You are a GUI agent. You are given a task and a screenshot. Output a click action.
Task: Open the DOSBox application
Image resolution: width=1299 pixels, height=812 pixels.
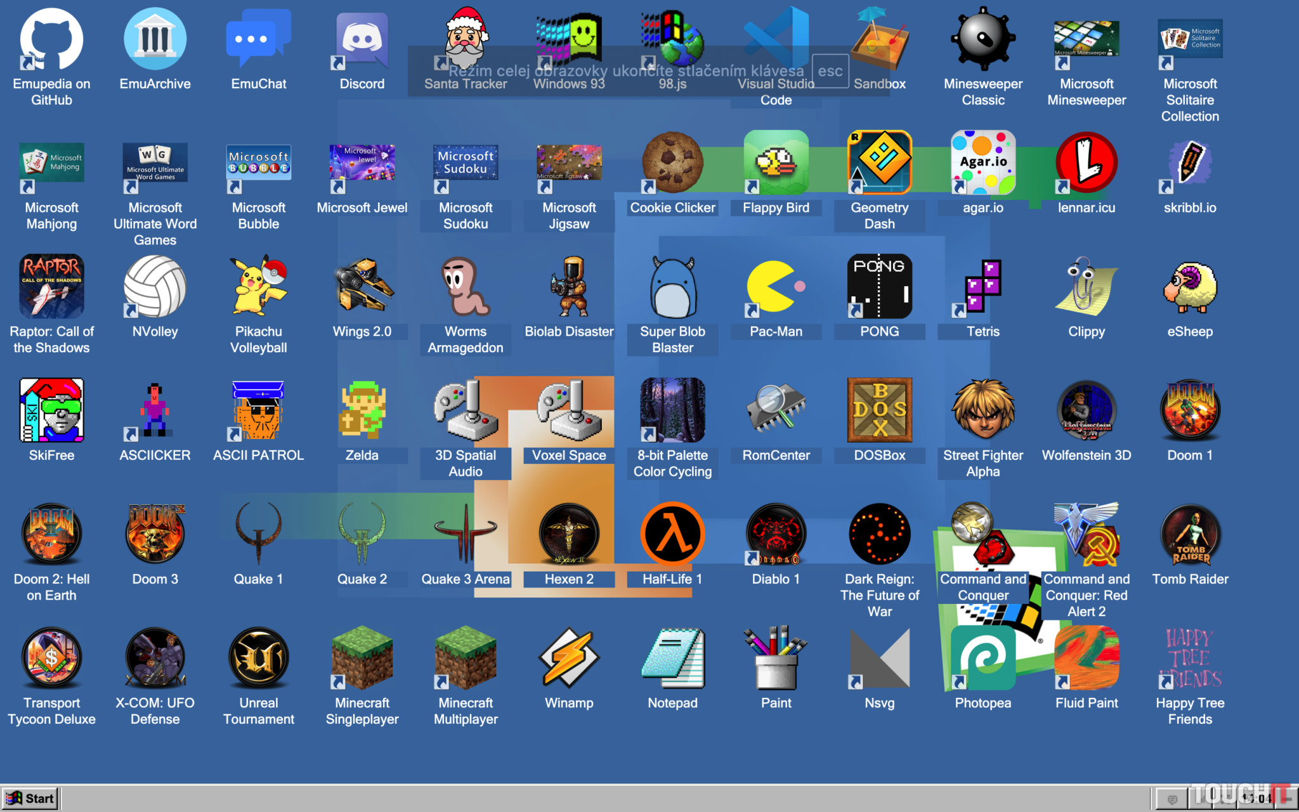(879, 410)
